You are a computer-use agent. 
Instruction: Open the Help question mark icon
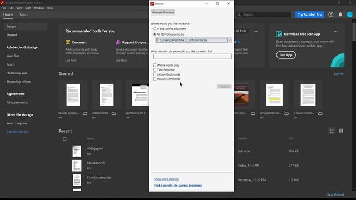330,14
